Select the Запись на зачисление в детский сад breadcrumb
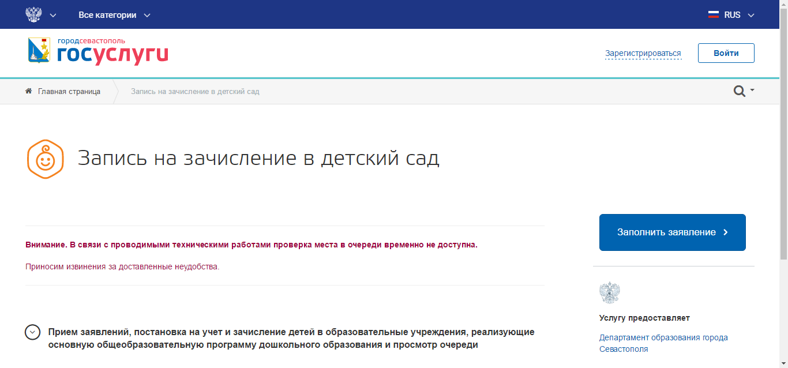 [195, 91]
